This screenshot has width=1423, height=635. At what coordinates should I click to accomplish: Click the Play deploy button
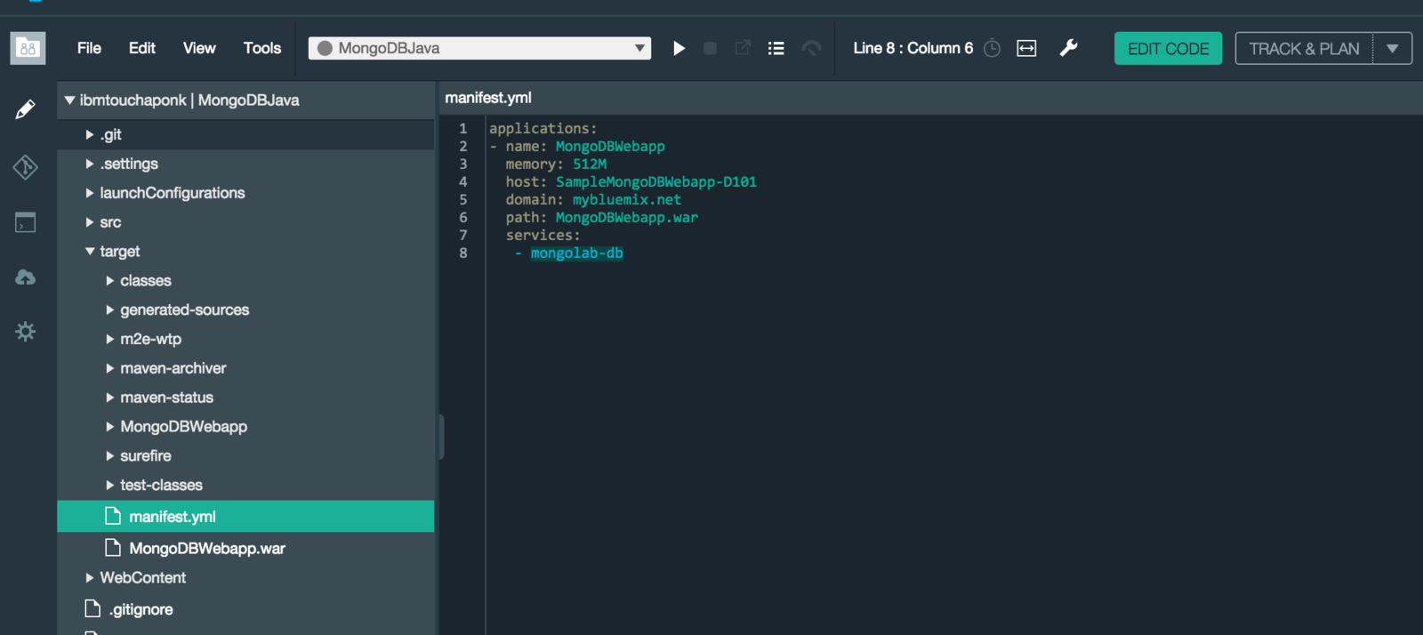coord(679,48)
